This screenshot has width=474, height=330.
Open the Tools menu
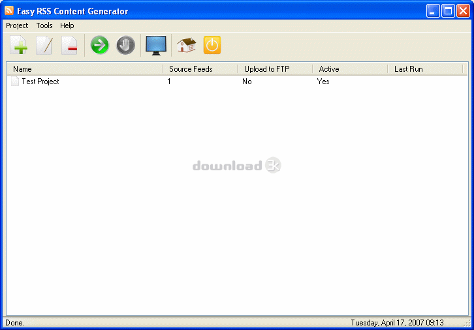tap(44, 25)
